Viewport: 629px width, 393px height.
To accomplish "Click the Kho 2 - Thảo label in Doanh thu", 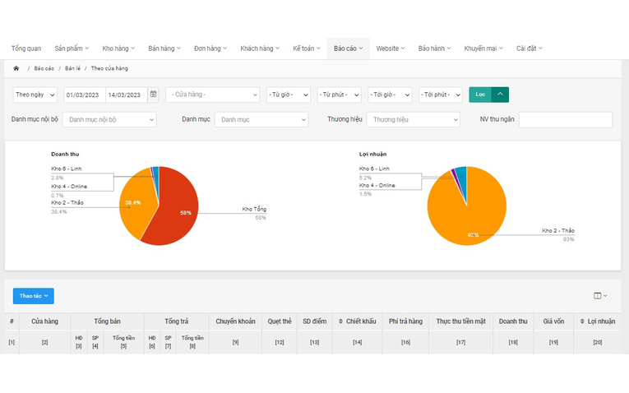I will [67, 203].
